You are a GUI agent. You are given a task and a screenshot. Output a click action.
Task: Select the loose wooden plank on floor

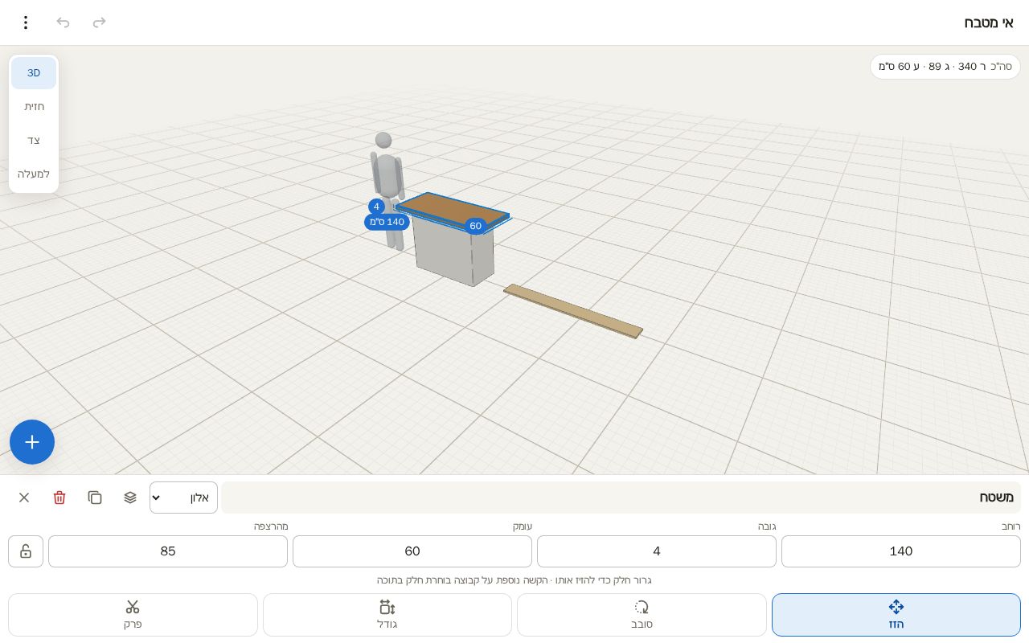point(573,311)
